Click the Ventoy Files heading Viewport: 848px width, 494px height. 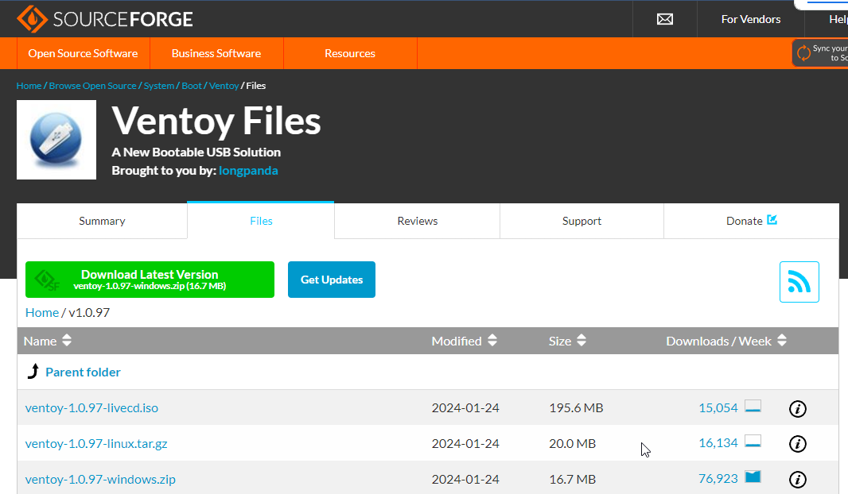tap(216, 121)
